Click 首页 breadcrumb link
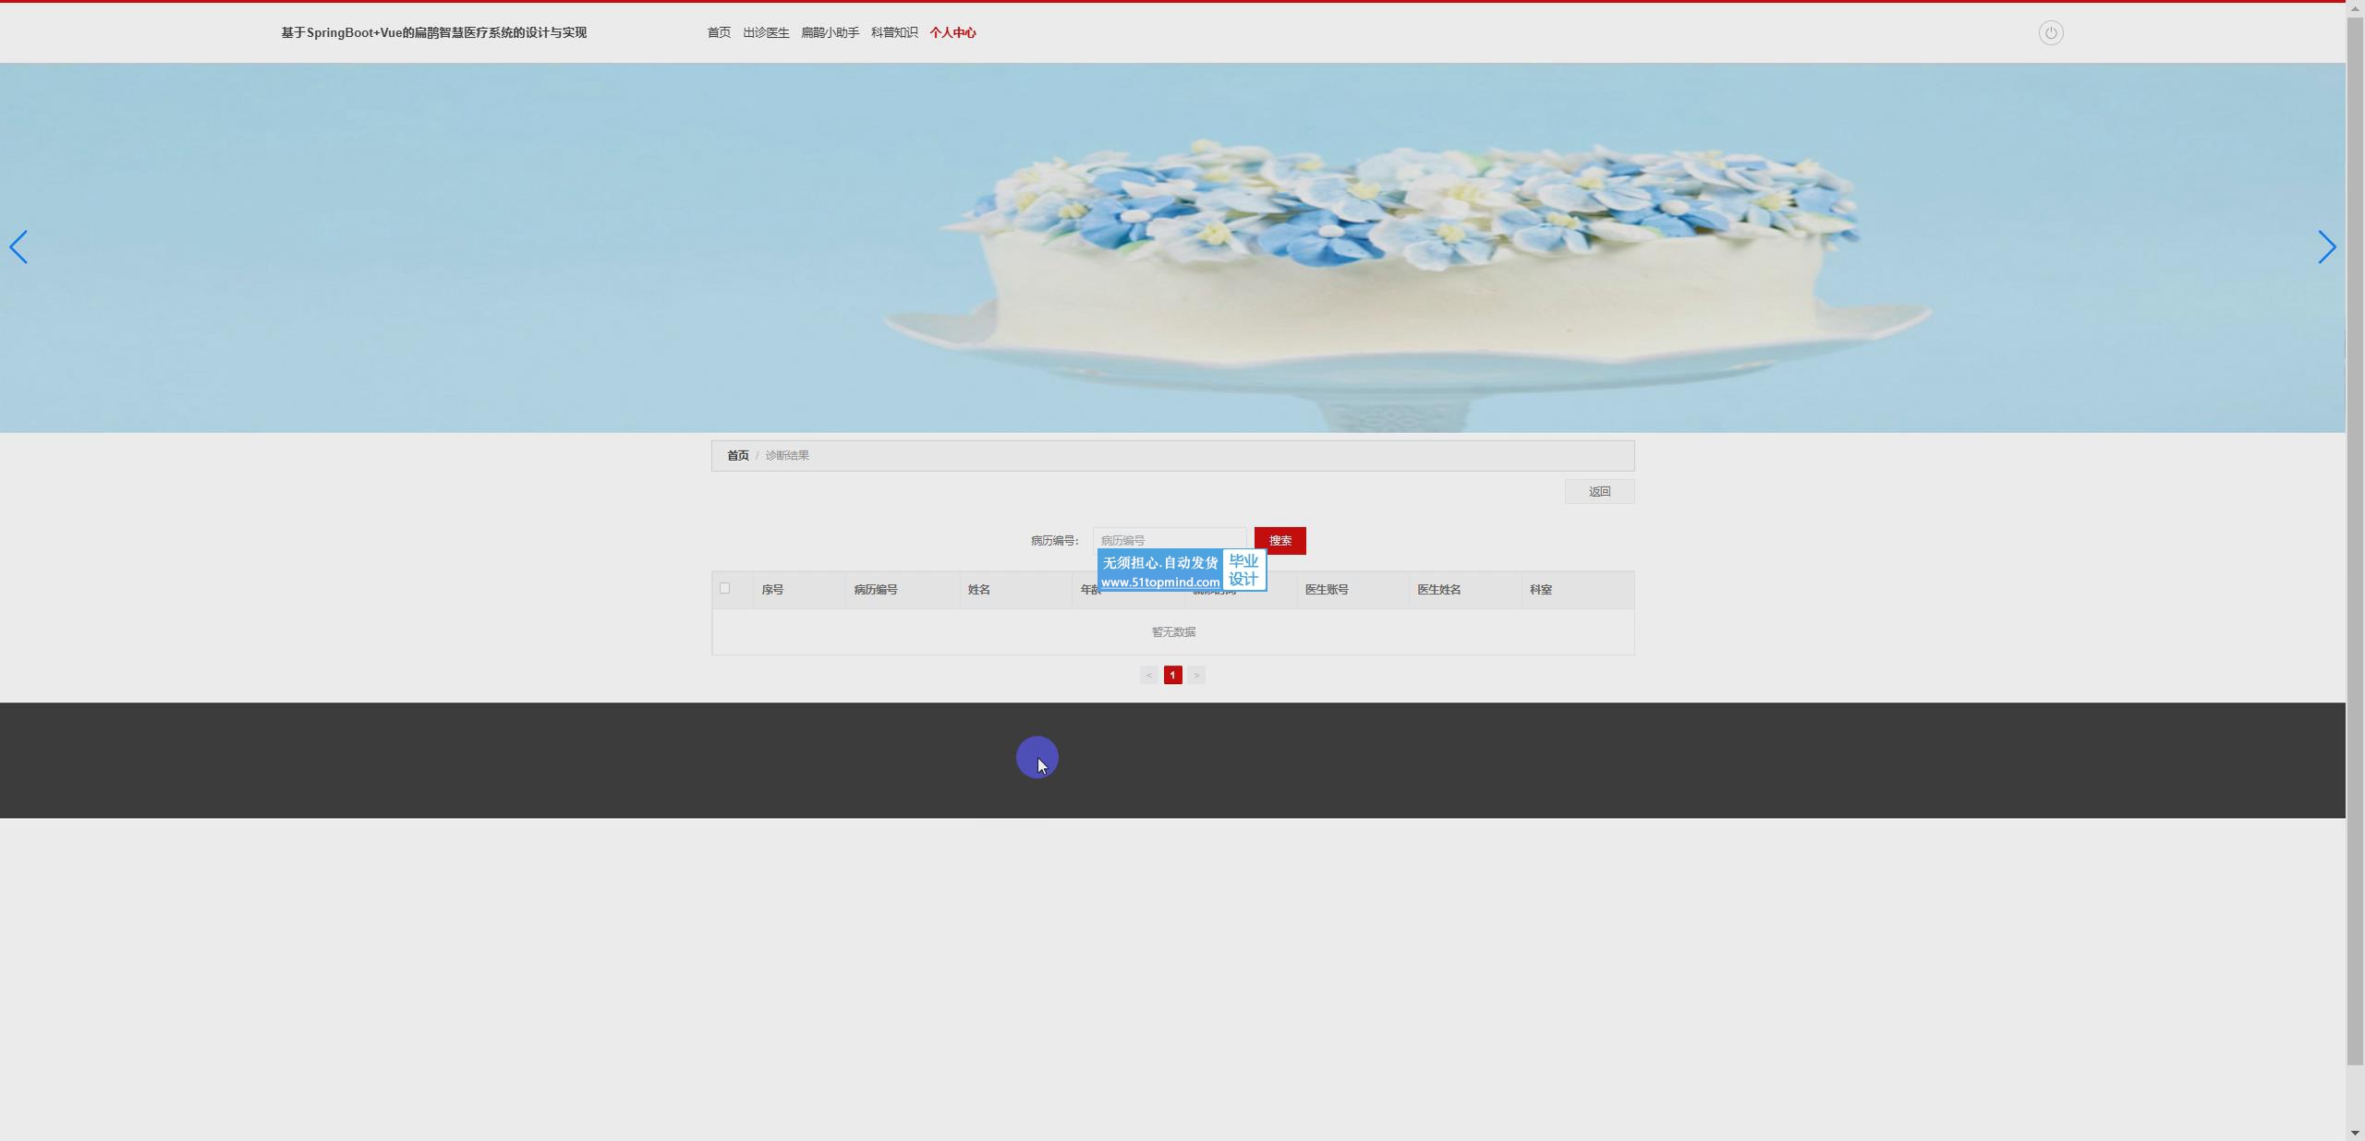Image resolution: width=2365 pixels, height=1141 pixels. (737, 455)
